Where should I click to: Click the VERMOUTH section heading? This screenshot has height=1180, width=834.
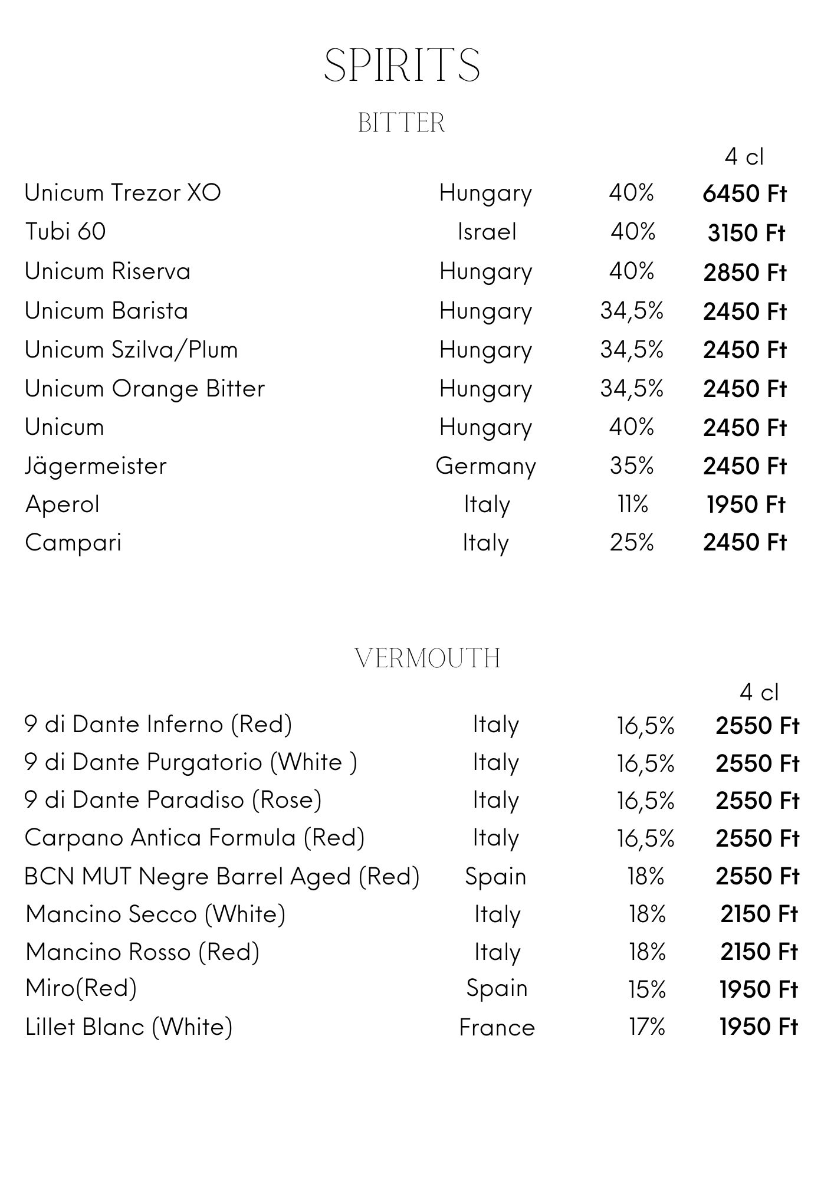pos(428,658)
